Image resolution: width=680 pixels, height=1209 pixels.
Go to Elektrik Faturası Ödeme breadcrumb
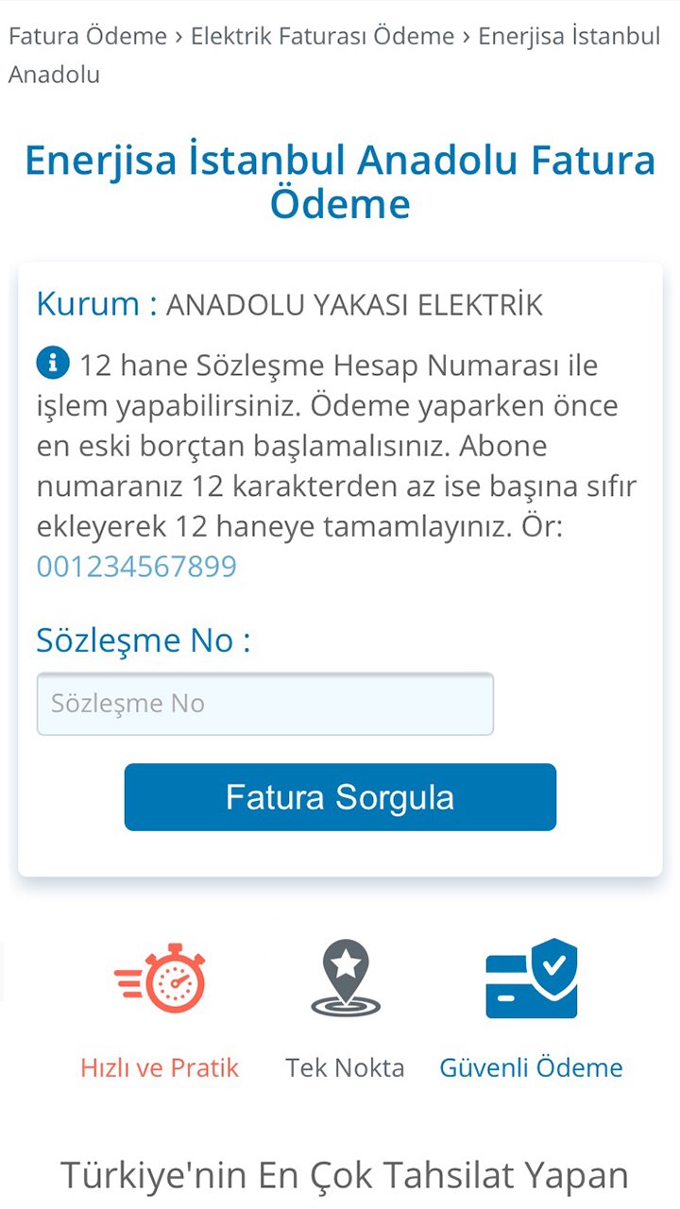click(322, 37)
